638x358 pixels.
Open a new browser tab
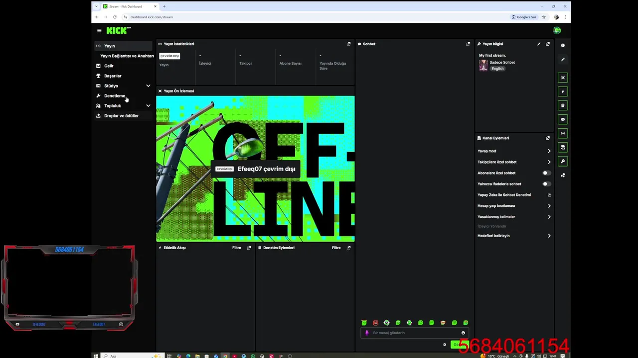point(164,6)
